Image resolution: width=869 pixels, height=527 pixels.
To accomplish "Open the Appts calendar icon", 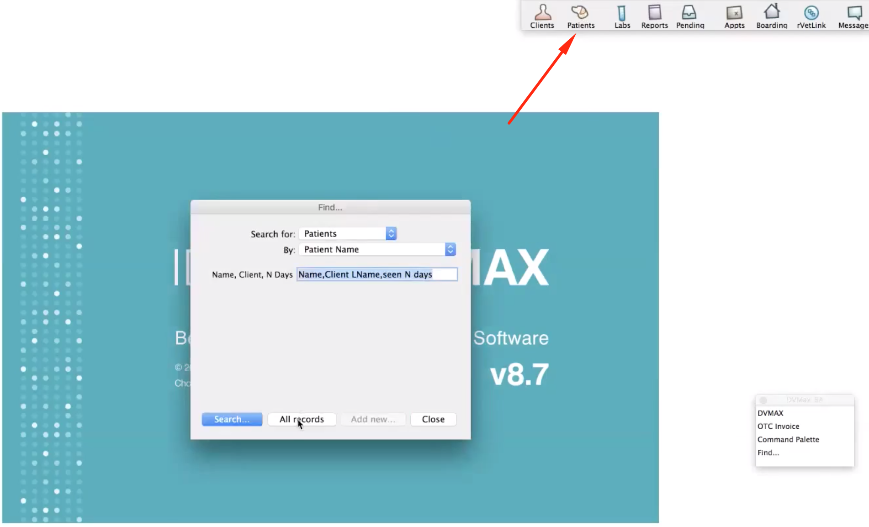I will click(734, 16).
